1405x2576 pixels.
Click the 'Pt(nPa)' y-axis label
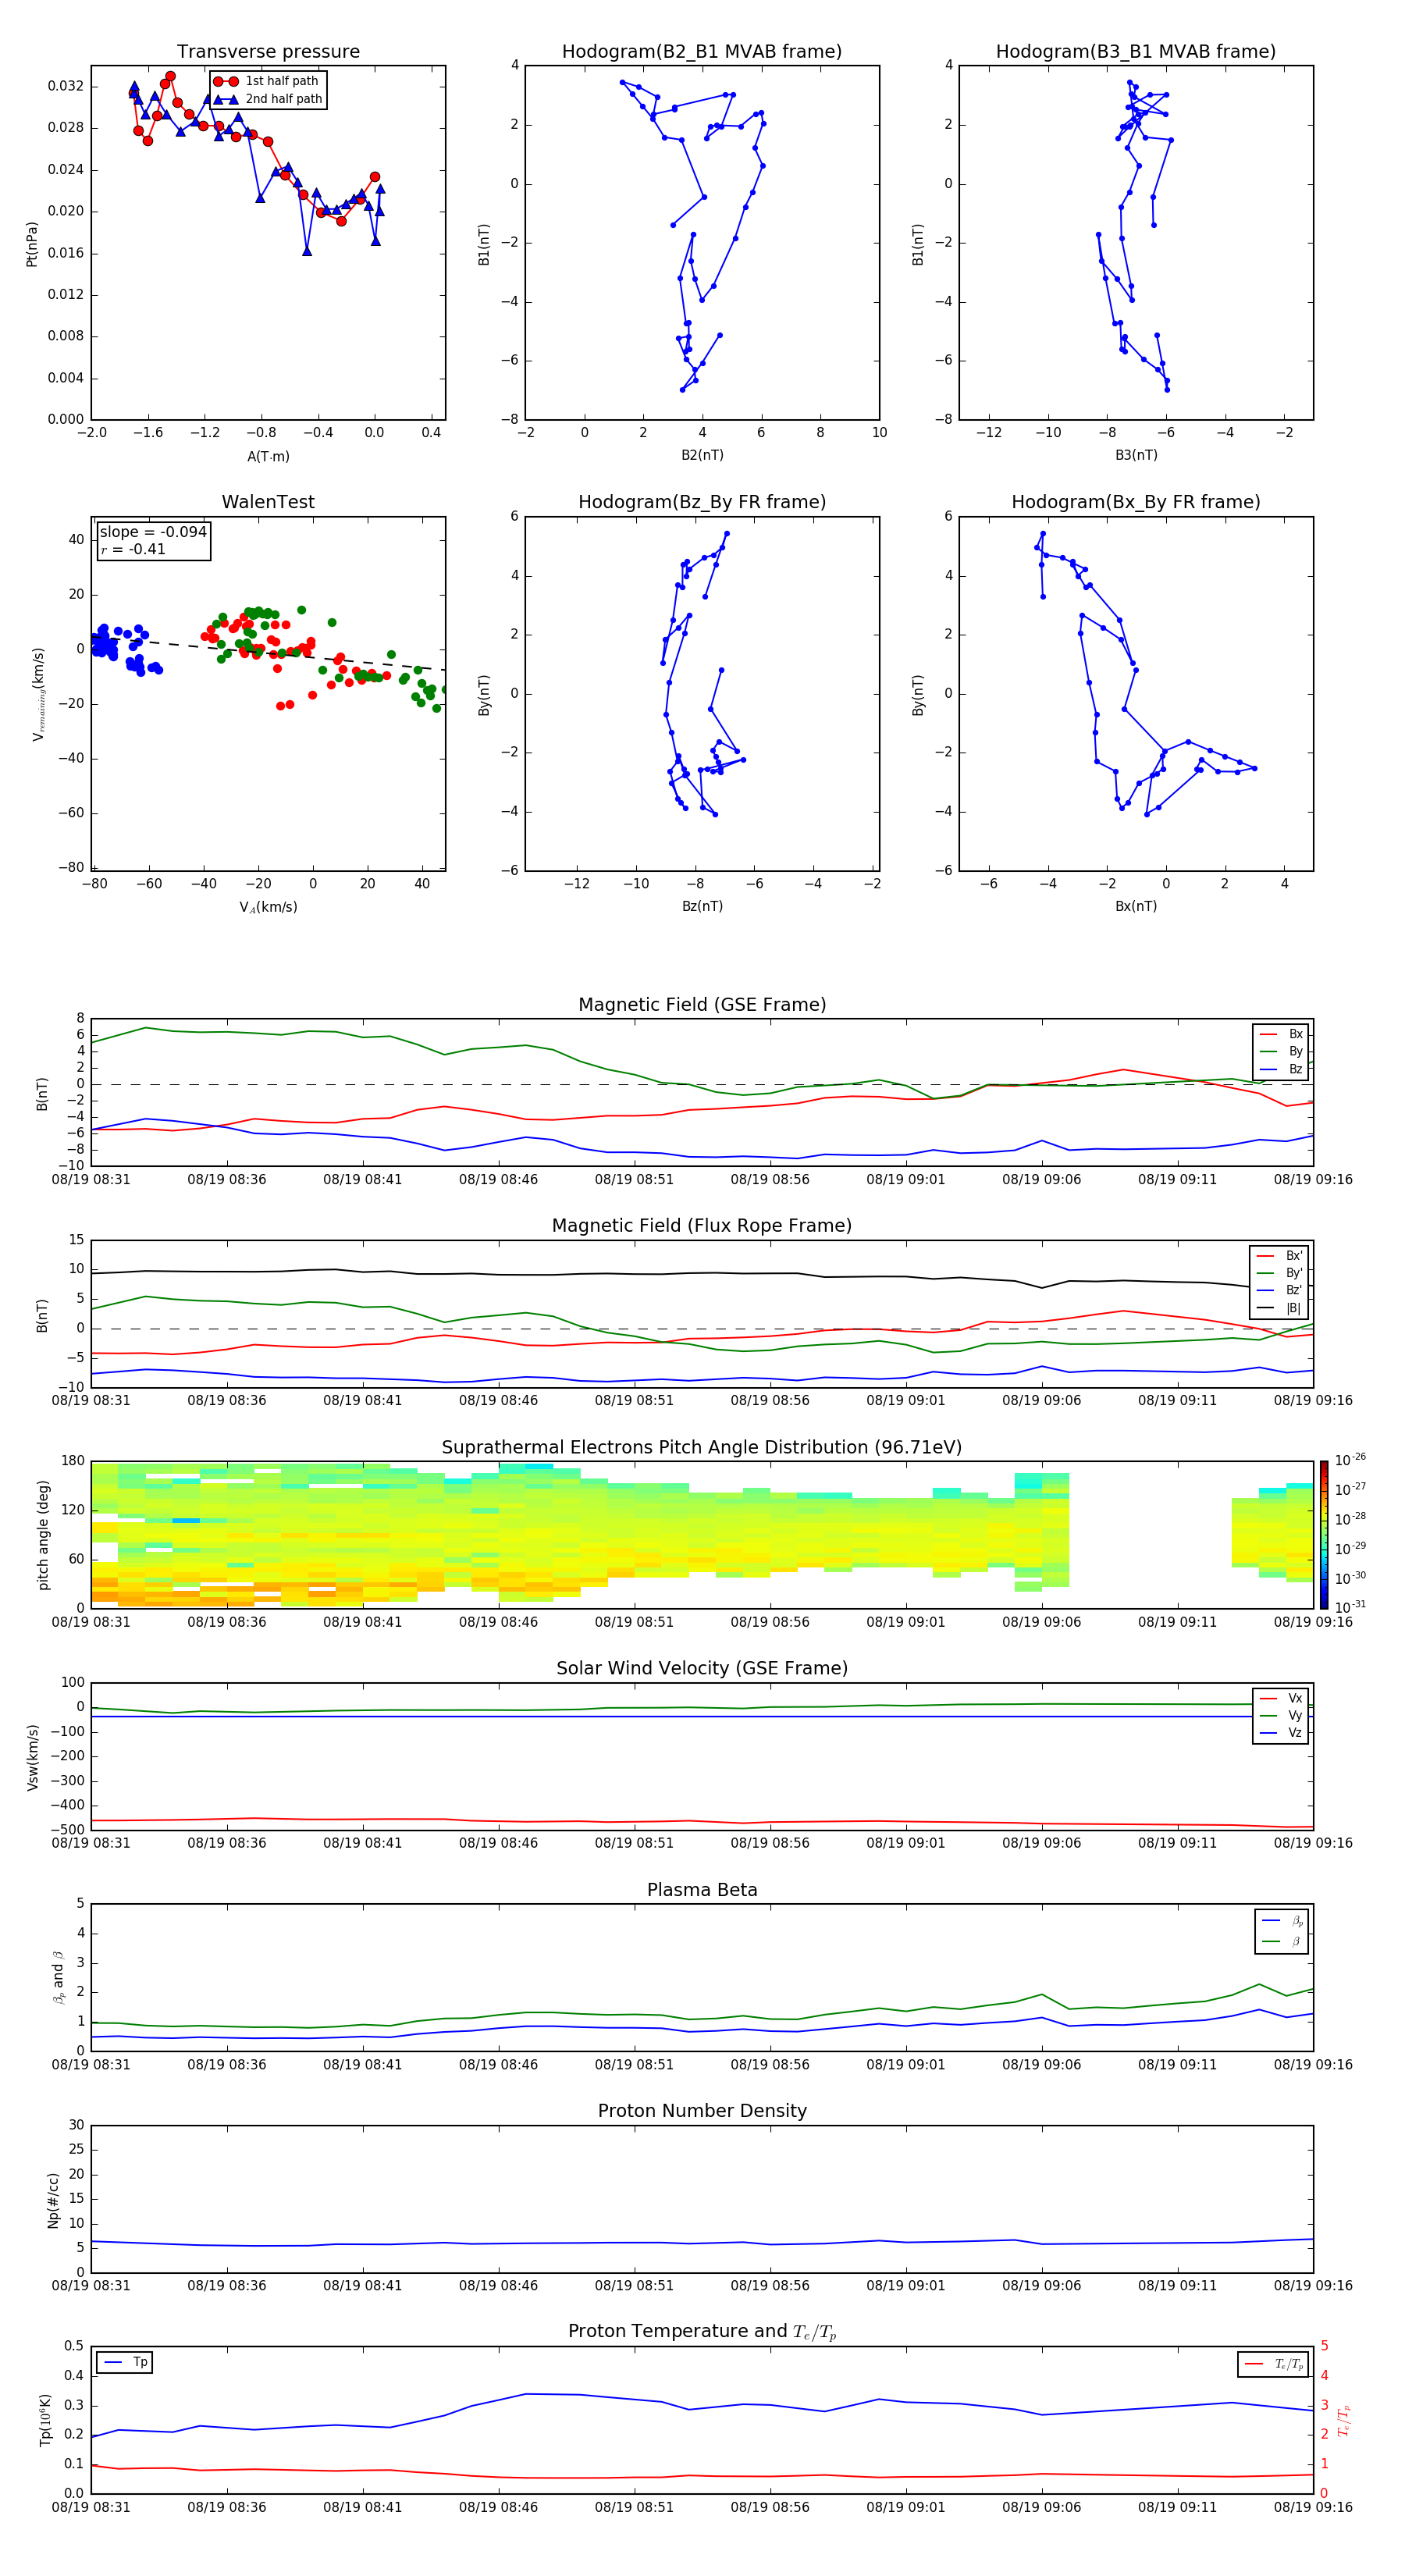(x=32, y=243)
